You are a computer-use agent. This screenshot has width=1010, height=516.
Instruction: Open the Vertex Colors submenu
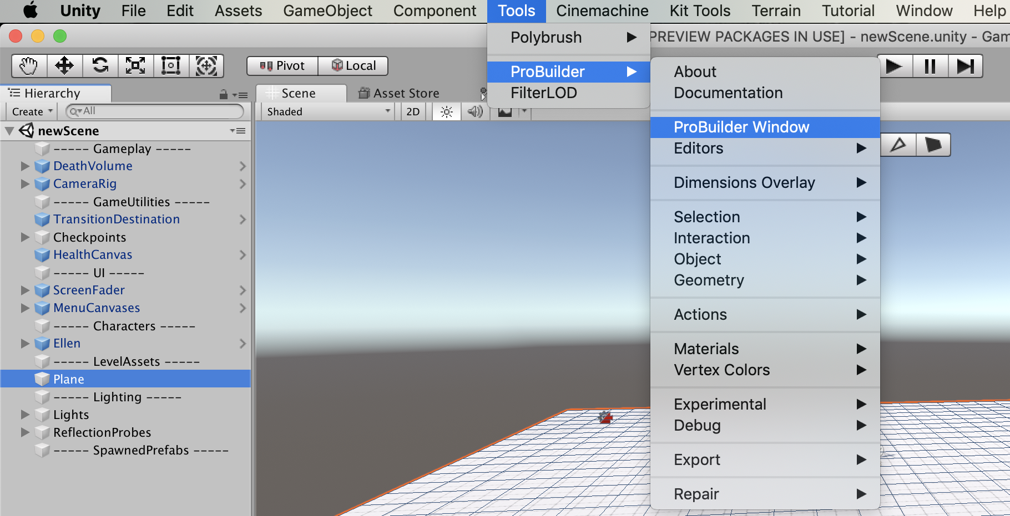(765, 370)
